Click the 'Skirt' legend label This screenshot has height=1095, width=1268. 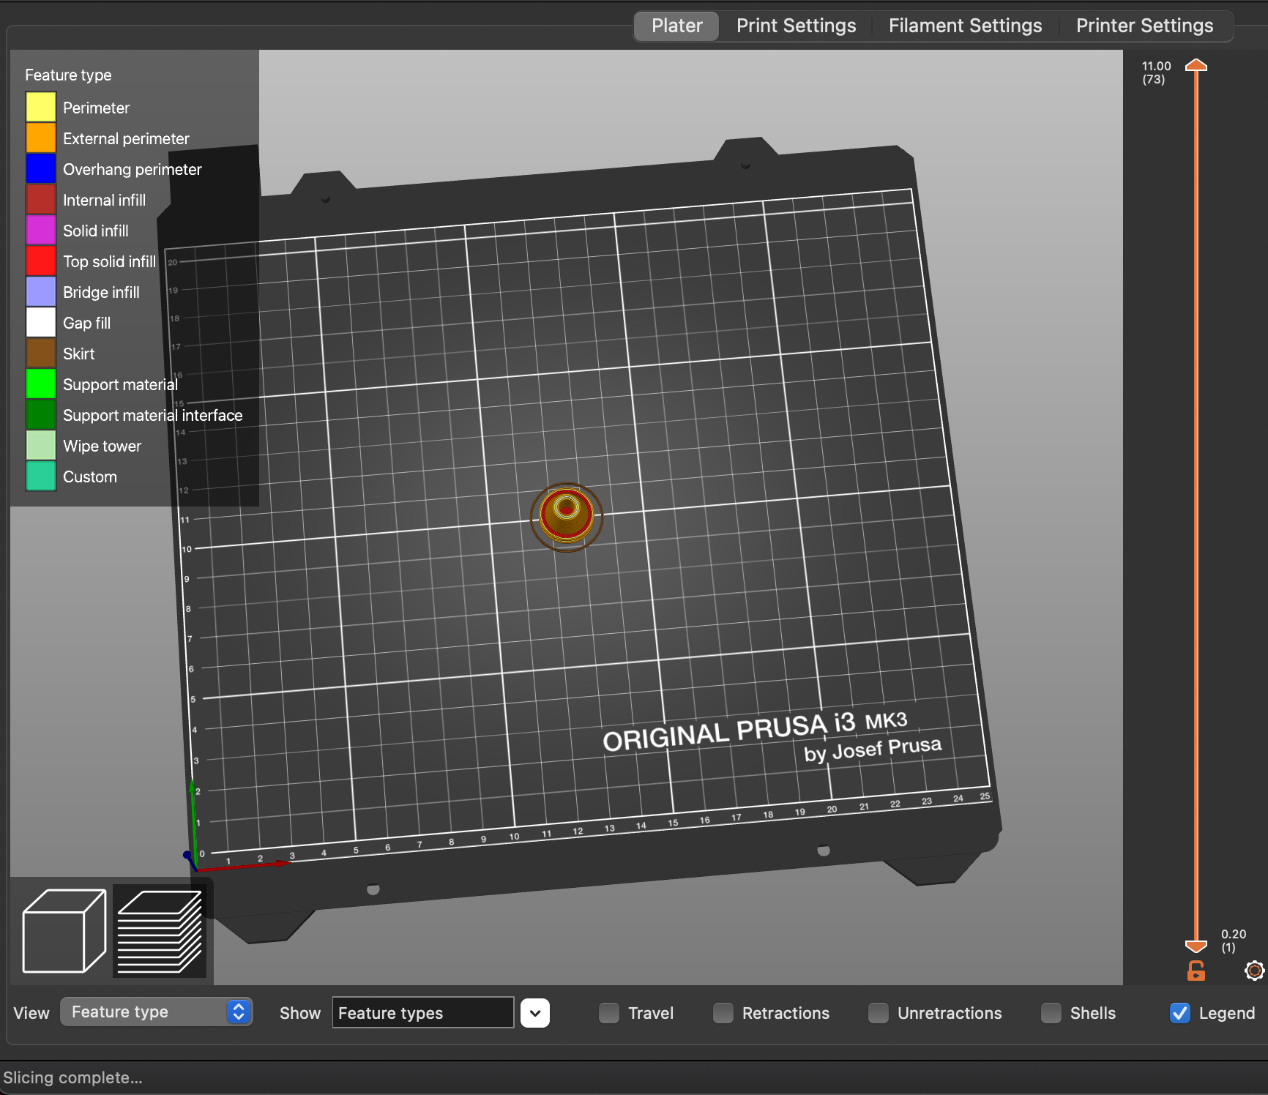click(x=78, y=354)
